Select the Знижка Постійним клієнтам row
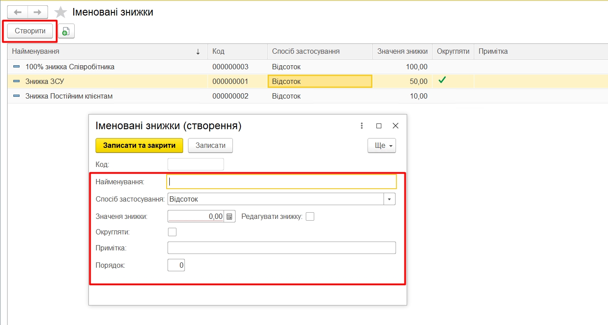The height and width of the screenshot is (325, 608). (x=69, y=96)
